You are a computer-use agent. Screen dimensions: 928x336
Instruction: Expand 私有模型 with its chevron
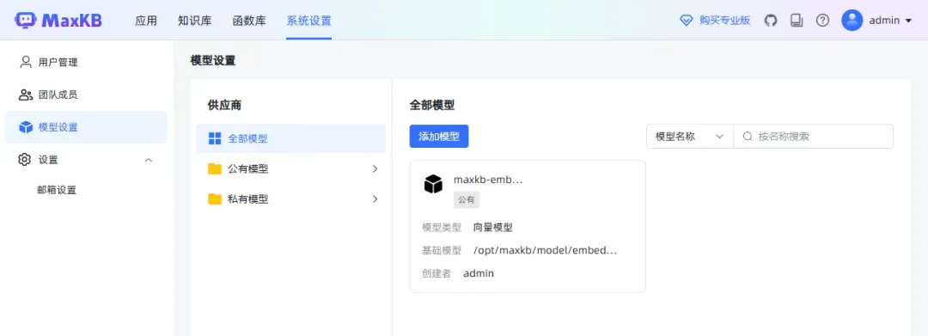coord(375,199)
